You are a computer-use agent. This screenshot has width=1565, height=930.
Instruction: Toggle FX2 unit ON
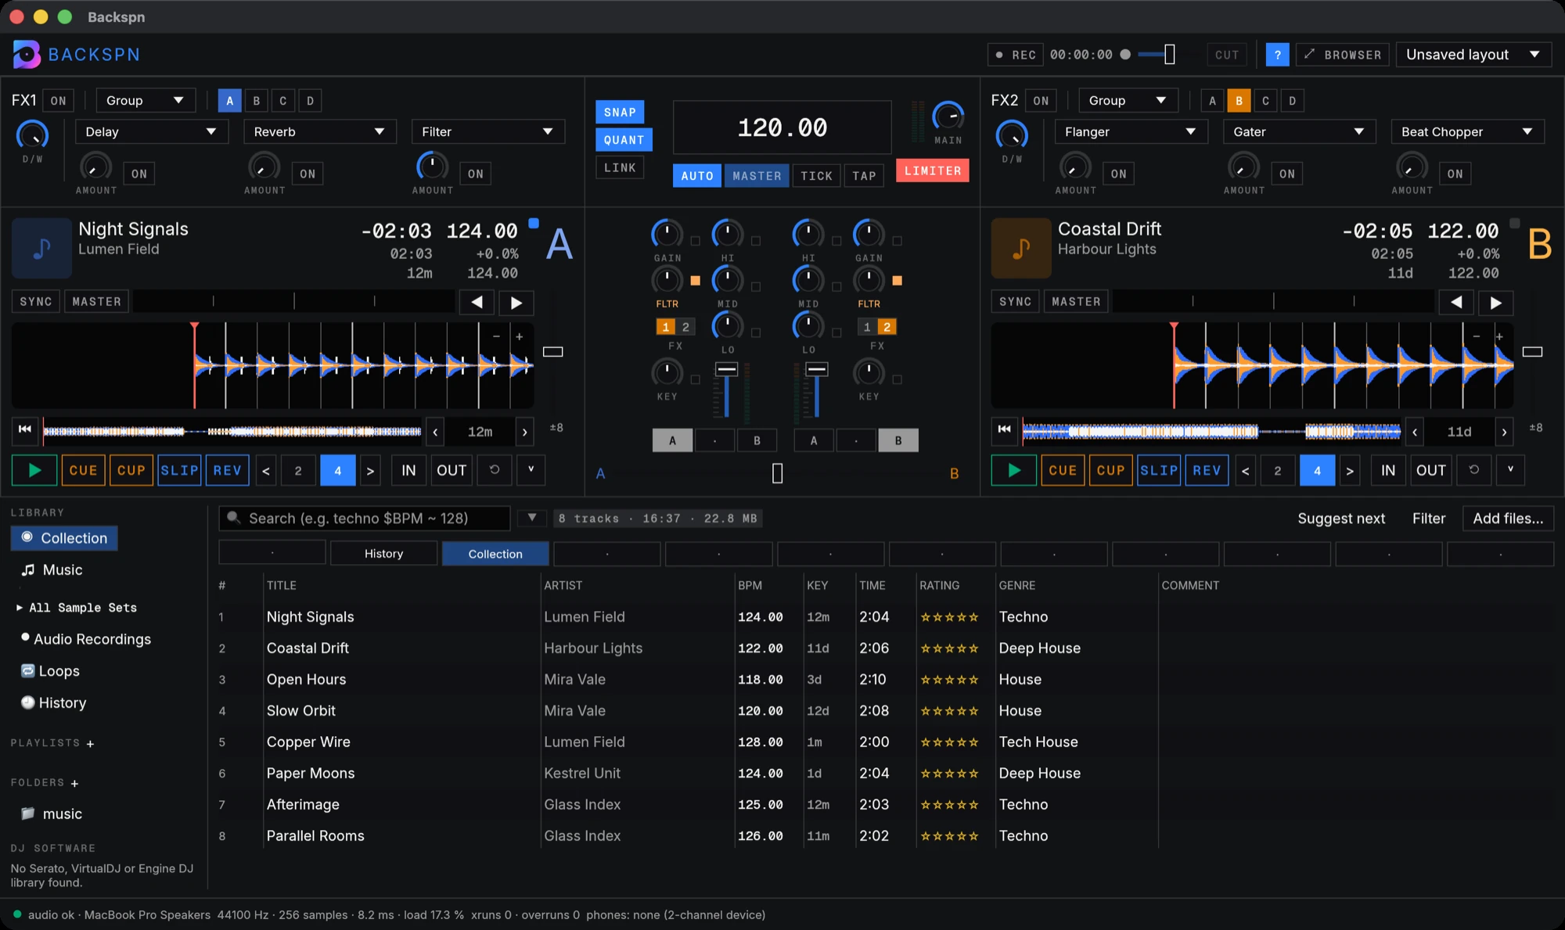tap(1041, 101)
